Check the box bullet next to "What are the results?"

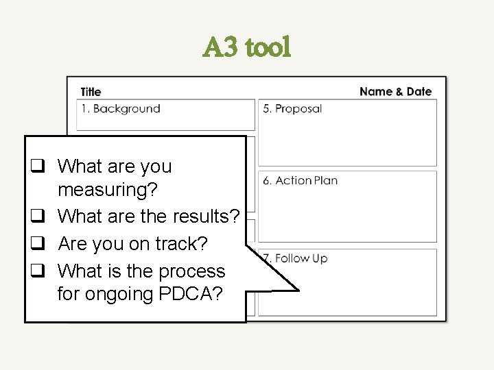pos(40,217)
